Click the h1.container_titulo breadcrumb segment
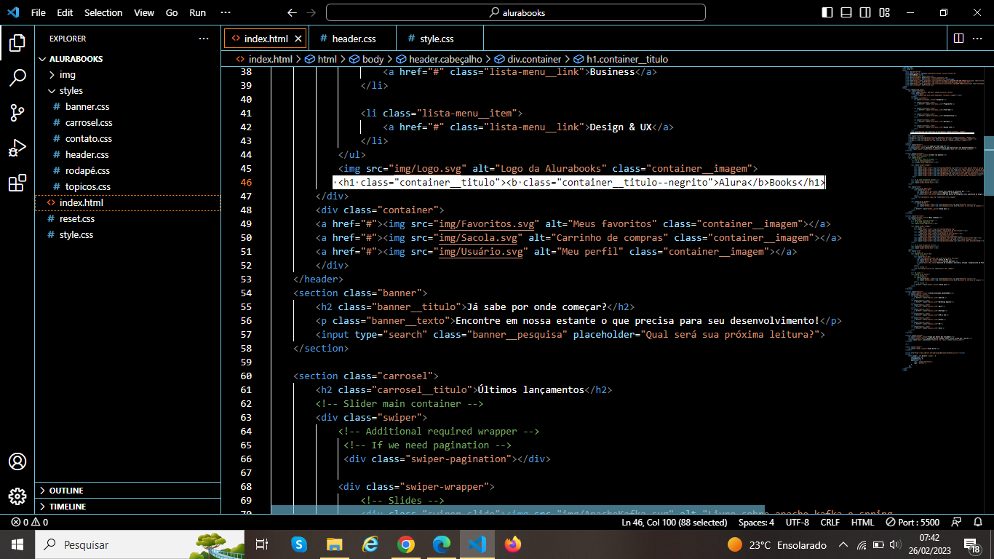The height and width of the screenshot is (559, 994). [x=621, y=59]
